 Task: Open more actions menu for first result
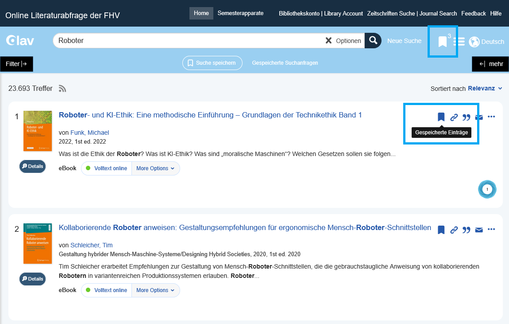pos(491,117)
